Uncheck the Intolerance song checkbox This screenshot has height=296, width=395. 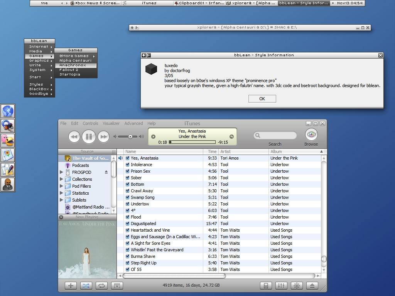(127, 165)
